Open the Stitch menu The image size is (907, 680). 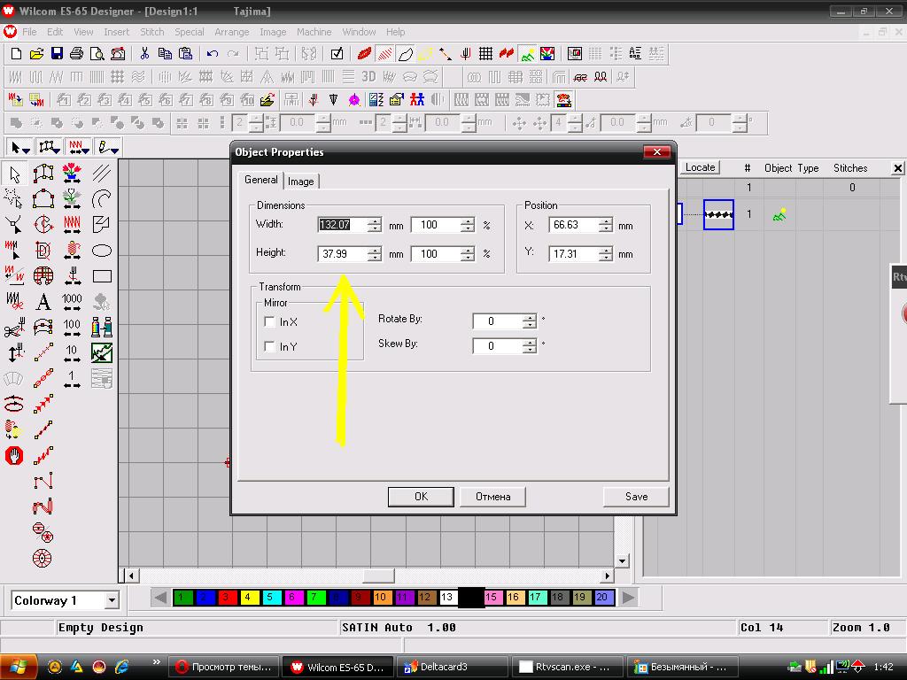click(152, 32)
